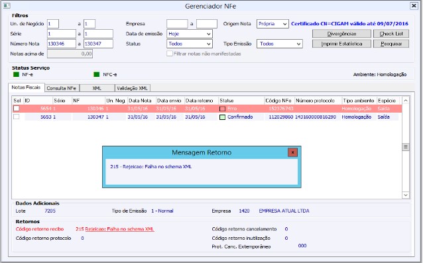The image size is (423, 263).
Task: Open the Data de emissão dropdown
Action: tap(190, 34)
